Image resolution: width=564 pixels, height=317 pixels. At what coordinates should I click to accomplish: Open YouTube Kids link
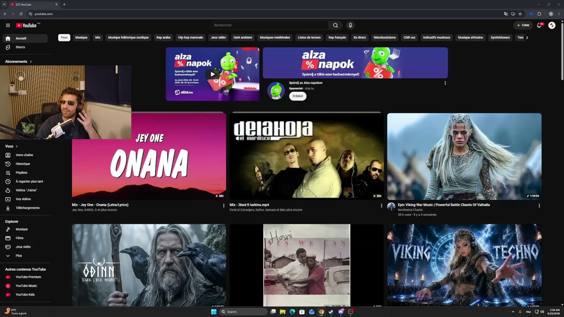click(x=24, y=295)
